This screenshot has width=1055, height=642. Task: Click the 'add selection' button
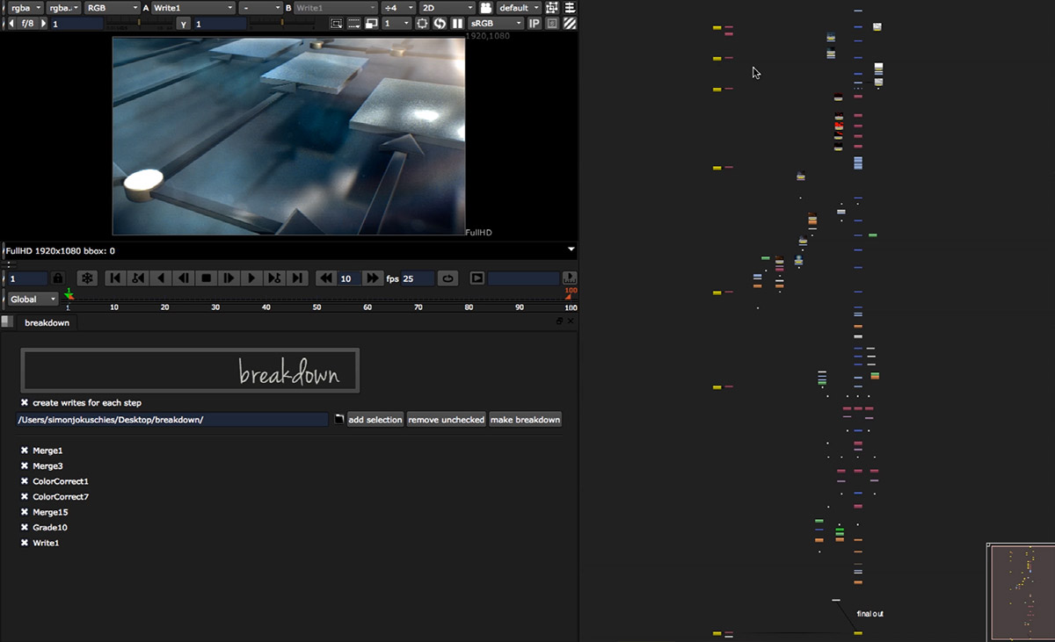[375, 420]
